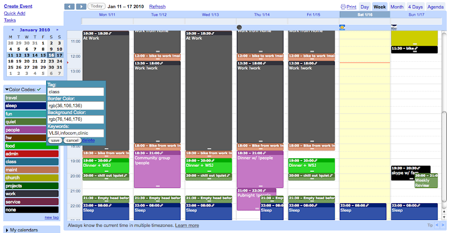Open Learn more link in tip bar
This screenshot has width=450, height=233.
tap(187, 226)
